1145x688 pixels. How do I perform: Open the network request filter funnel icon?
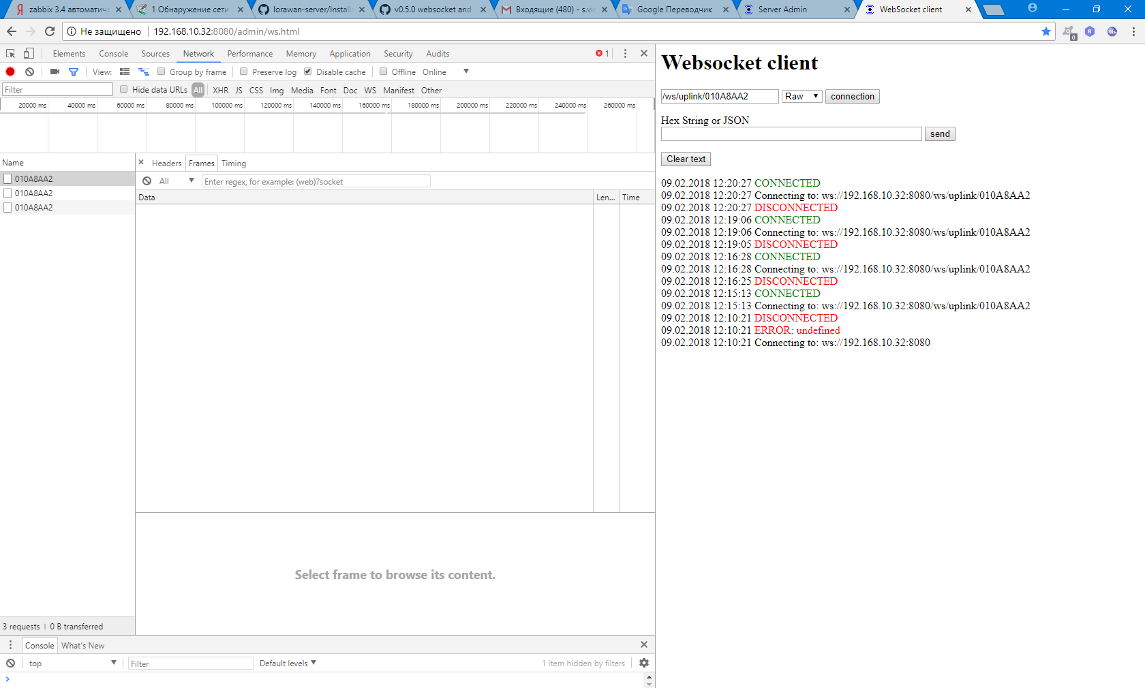coord(73,71)
